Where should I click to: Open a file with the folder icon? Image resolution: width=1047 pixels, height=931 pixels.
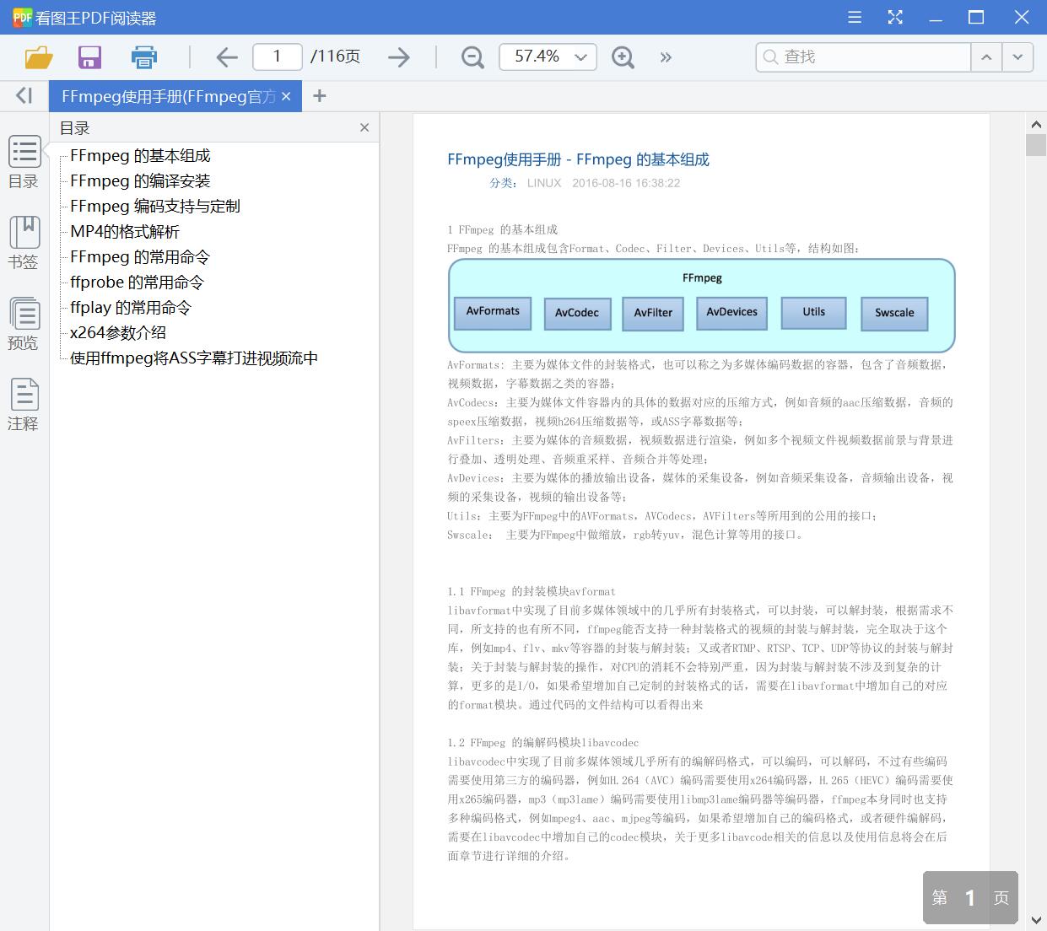tap(39, 57)
